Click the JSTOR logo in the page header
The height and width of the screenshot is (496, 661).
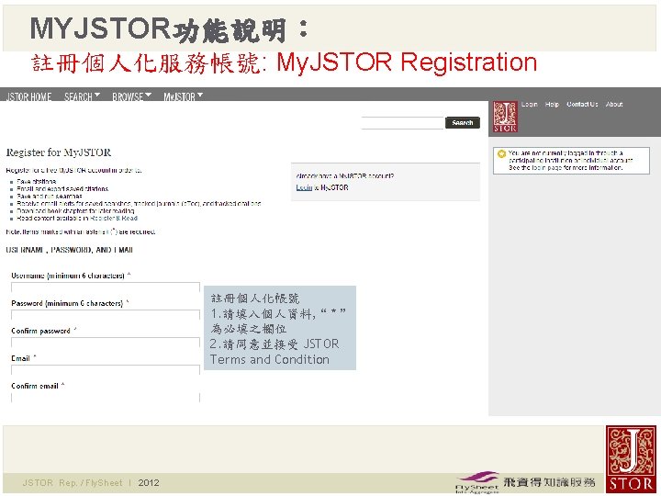(x=505, y=117)
